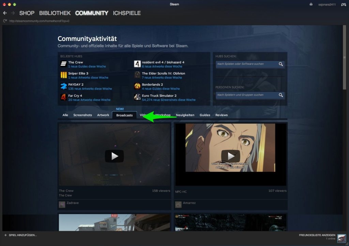This screenshot has height=246, width=349.
Task: Click the URL address bar
Action: click(x=39, y=21)
